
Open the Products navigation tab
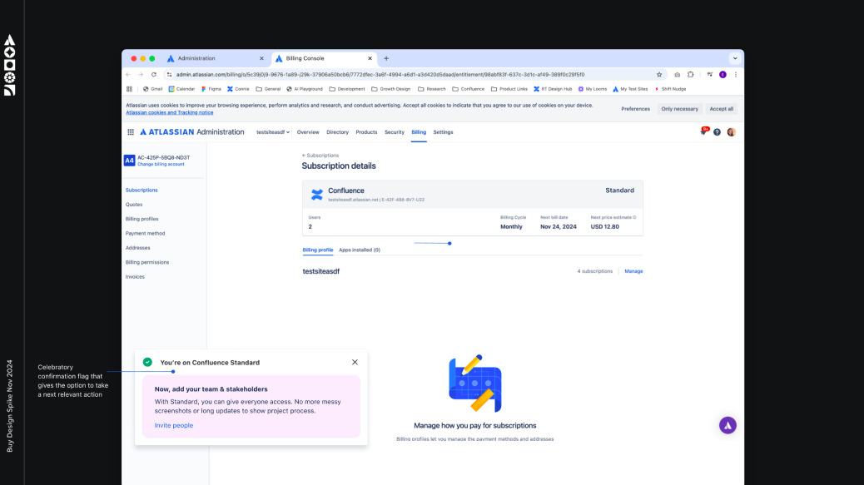(x=366, y=132)
